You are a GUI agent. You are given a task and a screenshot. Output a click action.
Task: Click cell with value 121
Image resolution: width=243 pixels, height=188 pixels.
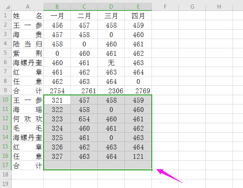coord(138,156)
